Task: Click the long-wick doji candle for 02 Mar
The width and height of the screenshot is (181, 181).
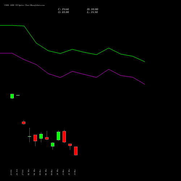Action: tap(29, 136)
